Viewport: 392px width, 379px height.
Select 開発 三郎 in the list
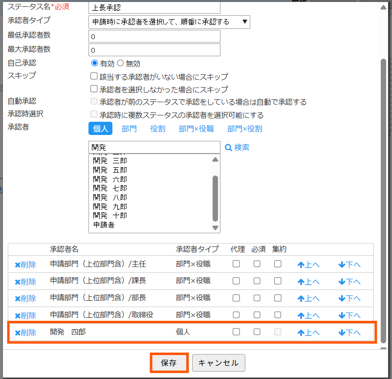(110, 160)
